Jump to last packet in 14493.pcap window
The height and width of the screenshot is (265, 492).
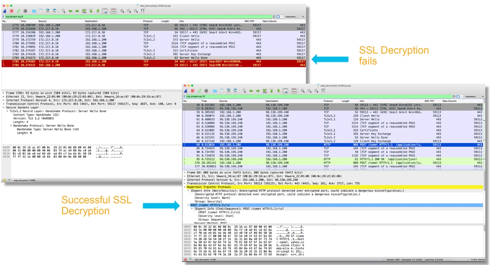98,11
